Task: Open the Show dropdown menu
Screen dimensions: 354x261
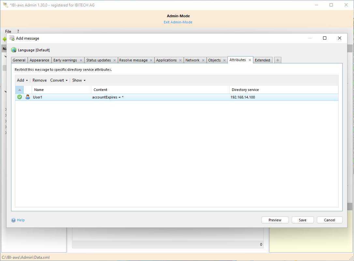Action: tap(79, 80)
